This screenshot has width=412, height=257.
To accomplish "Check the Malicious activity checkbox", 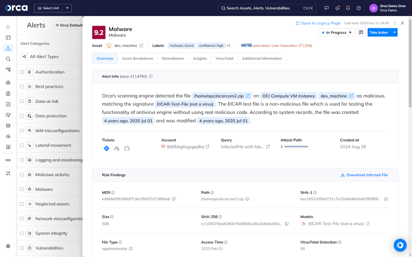I will [x=22, y=175].
